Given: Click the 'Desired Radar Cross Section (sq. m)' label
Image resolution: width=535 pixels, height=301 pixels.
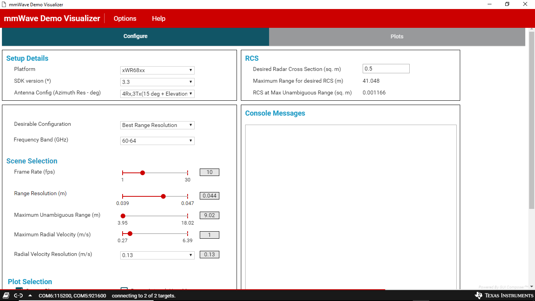Looking at the screenshot, I should click(x=297, y=69).
